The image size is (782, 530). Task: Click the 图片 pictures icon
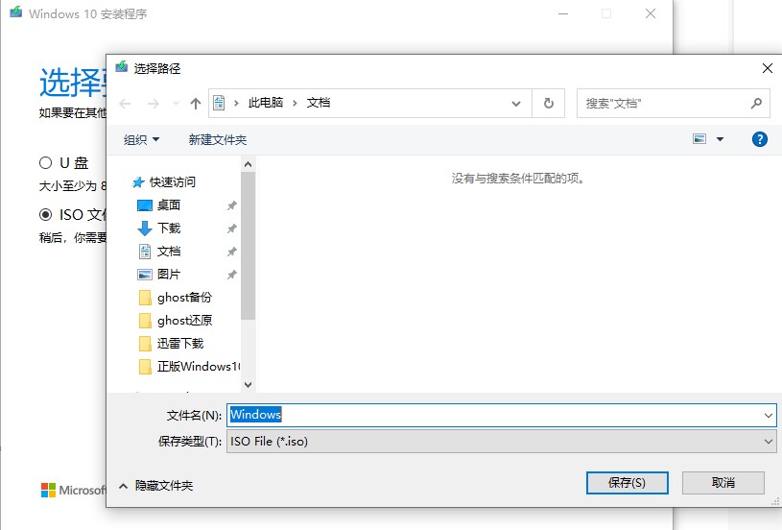(145, 274)
